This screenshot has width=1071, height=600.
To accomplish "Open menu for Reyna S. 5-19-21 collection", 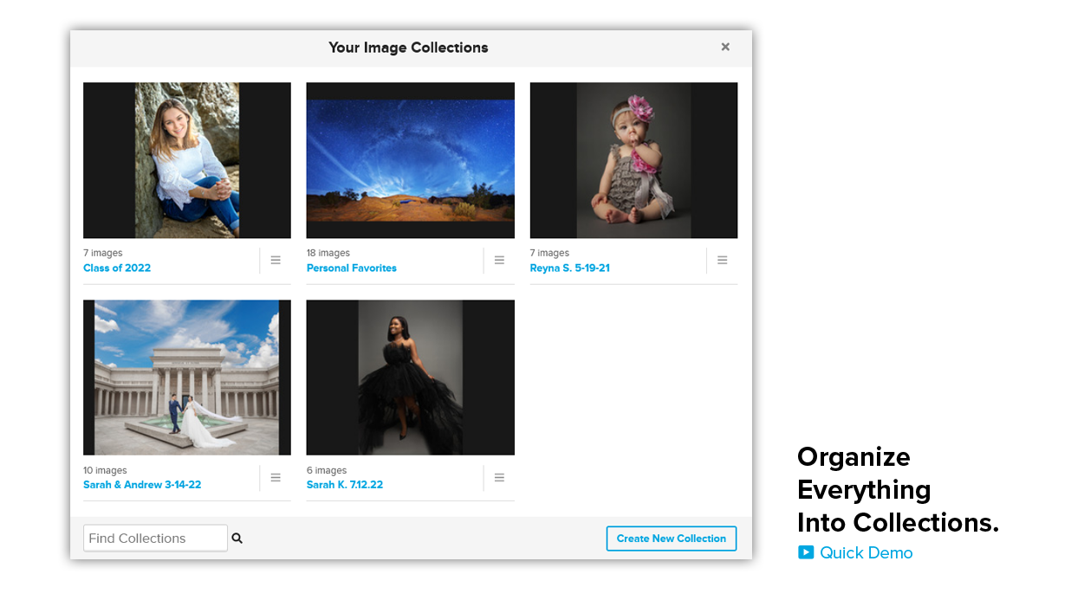I will click(x=722, y=261).
